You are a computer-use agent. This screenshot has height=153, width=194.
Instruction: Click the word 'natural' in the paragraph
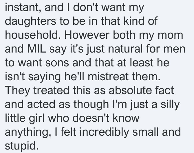pyautogui.click(x=125, y=49)
